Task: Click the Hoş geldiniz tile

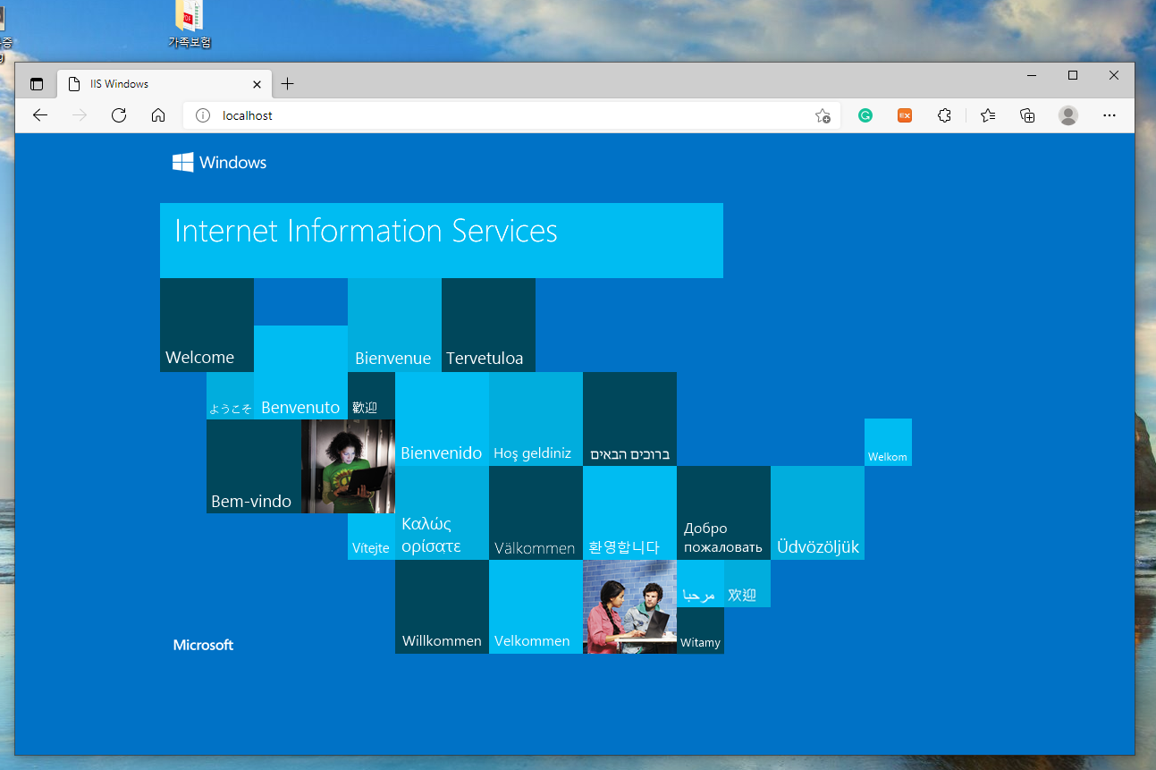Action: [x=536, y=419]
